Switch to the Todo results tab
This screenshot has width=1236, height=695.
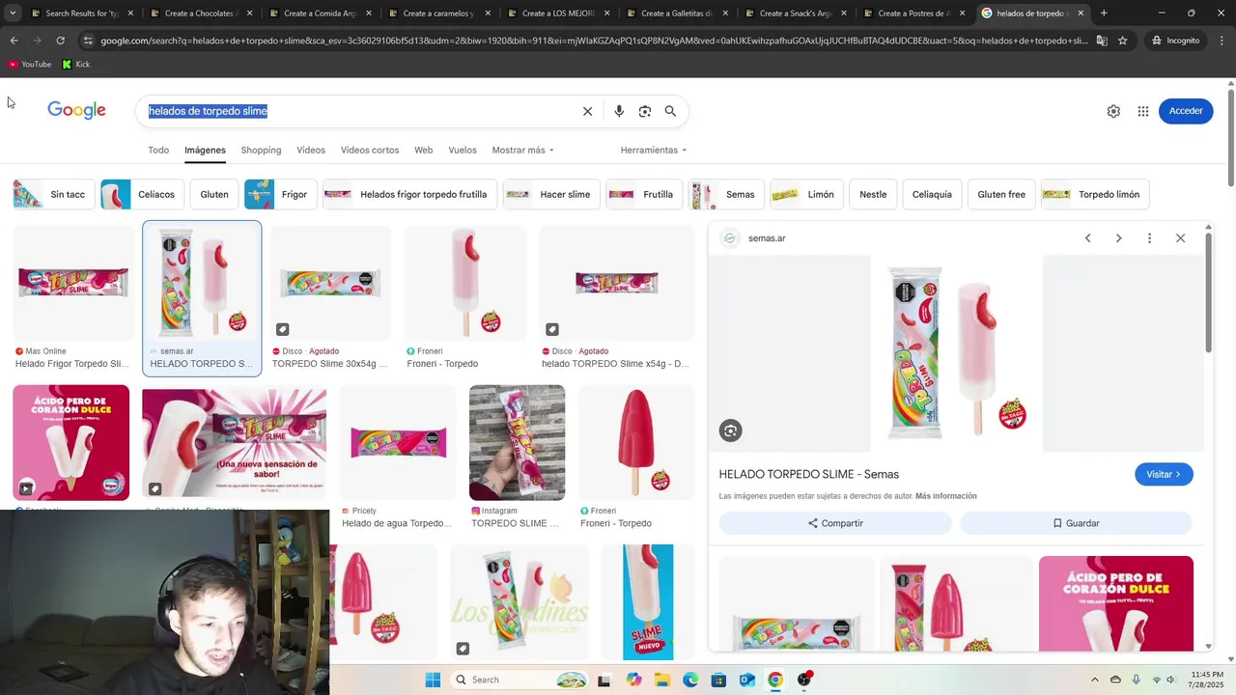tap(158, 150)
